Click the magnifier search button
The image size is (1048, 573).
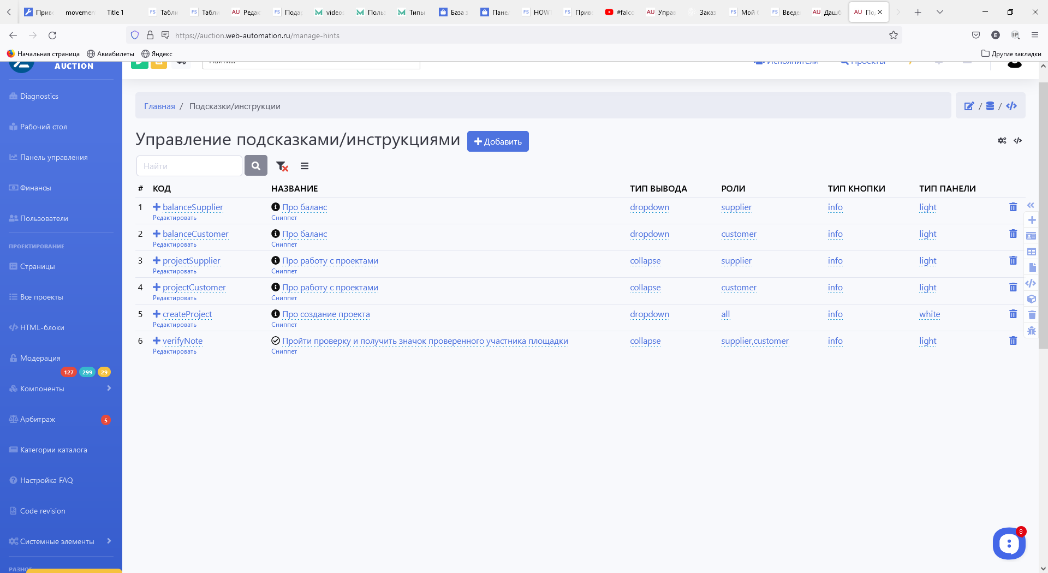click(256, 166)
